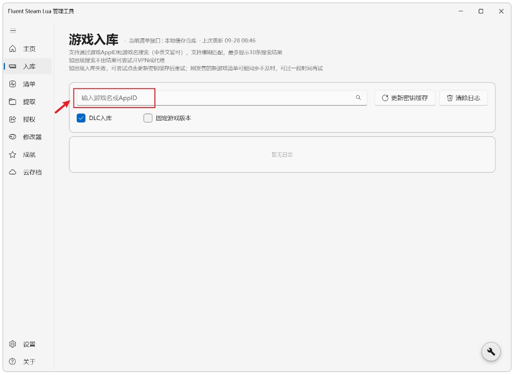The width and height of the screenshot is (514, 375).
Task: Go to the 提取 label in the sidebar
Action: [x=29, y=102]
